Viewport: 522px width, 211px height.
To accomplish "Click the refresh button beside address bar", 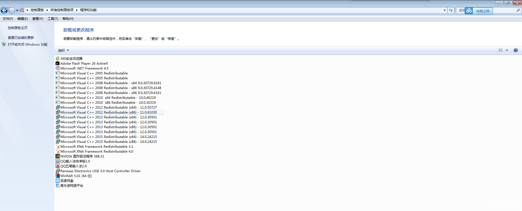I will coord(451,10).
